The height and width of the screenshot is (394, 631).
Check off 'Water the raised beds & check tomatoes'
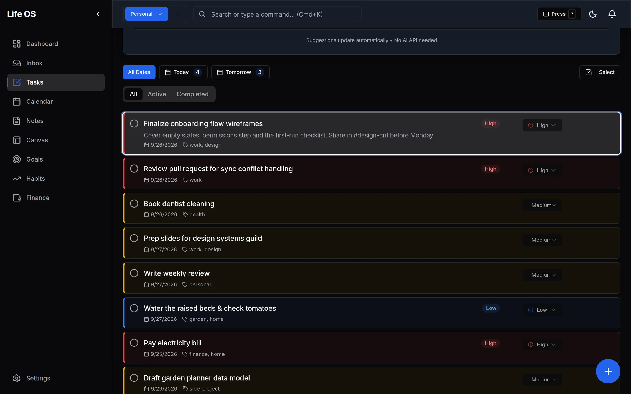point(134,308)
